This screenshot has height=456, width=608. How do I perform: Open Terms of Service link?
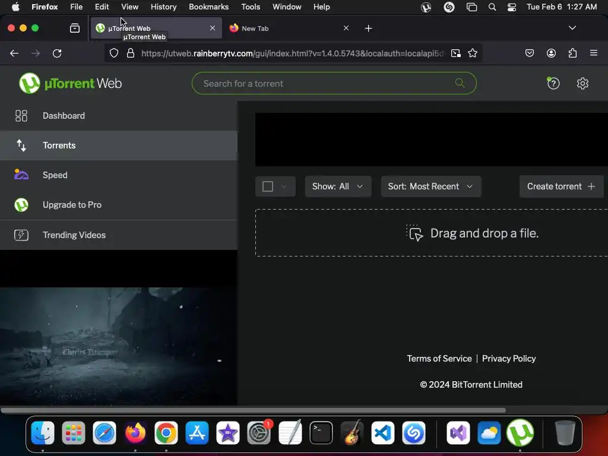point(439,359)
